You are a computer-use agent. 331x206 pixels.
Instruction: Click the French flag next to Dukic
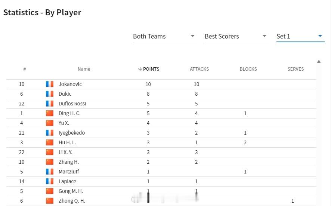click(x=50, y=94)
